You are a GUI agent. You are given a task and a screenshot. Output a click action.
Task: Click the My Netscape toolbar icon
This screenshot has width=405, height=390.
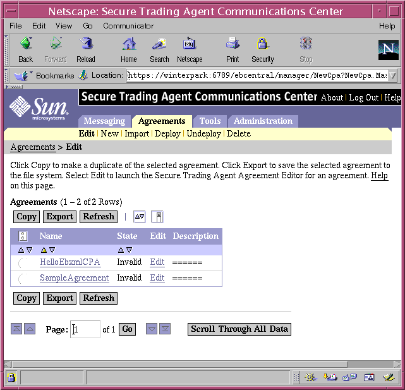pyautogui.click(x=190, y=44)
